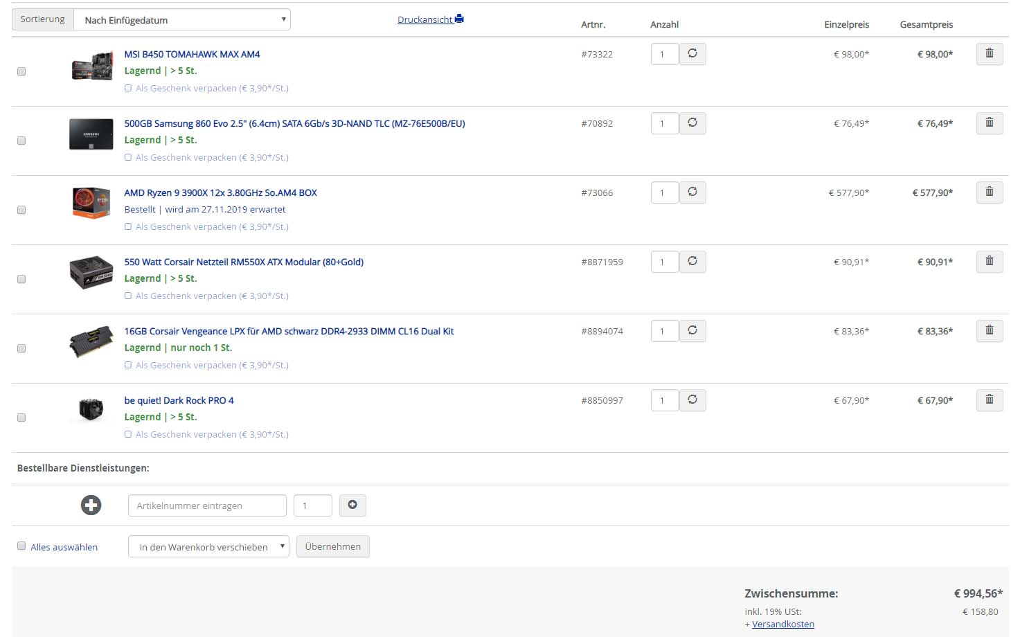Click the Gesamtpreis € 577,90 value
Viewport: 1011px width, 637px height.
click(x=933, y=192)
